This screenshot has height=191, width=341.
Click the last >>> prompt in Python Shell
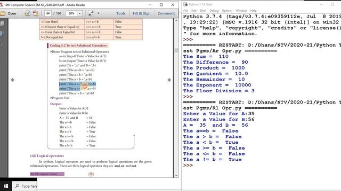[188, 165]
